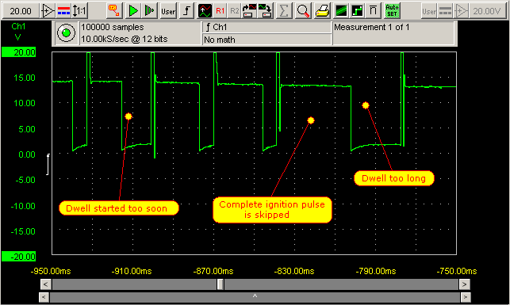Click the User toolbar button

pyautogui.click(x=168, y=11)
